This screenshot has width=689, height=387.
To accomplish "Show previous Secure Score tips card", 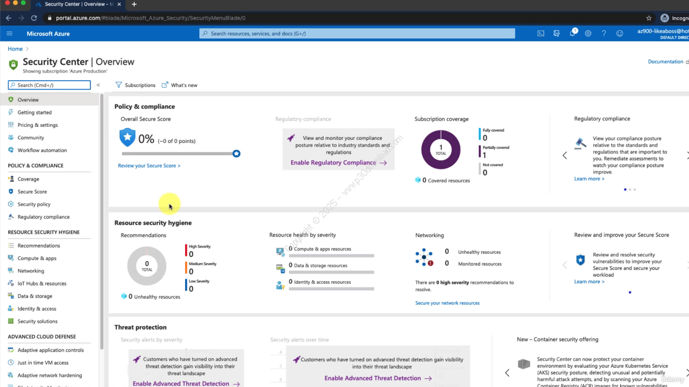I will (565, 264).
